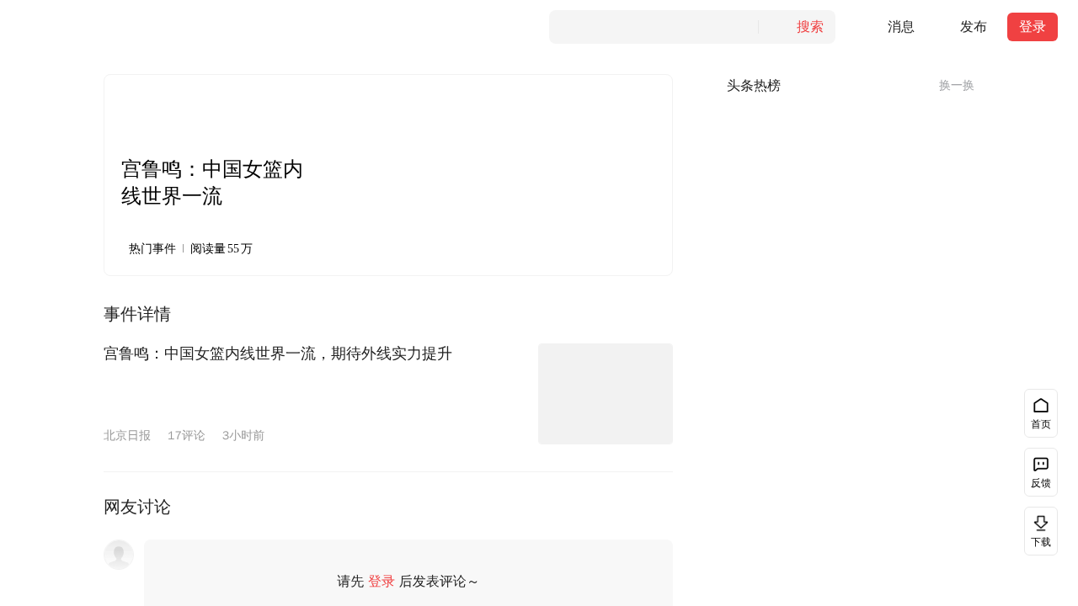This screenshot has width=1078, height=606.
Task: Open article 宫鲁鸣：中国女篮内线世界一流，期待外线实力提升
Action: (x=278, y=353)
